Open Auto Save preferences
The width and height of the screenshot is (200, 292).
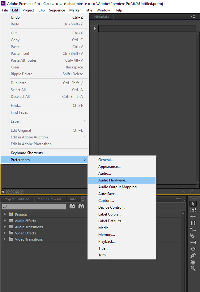tap(122, 194)
